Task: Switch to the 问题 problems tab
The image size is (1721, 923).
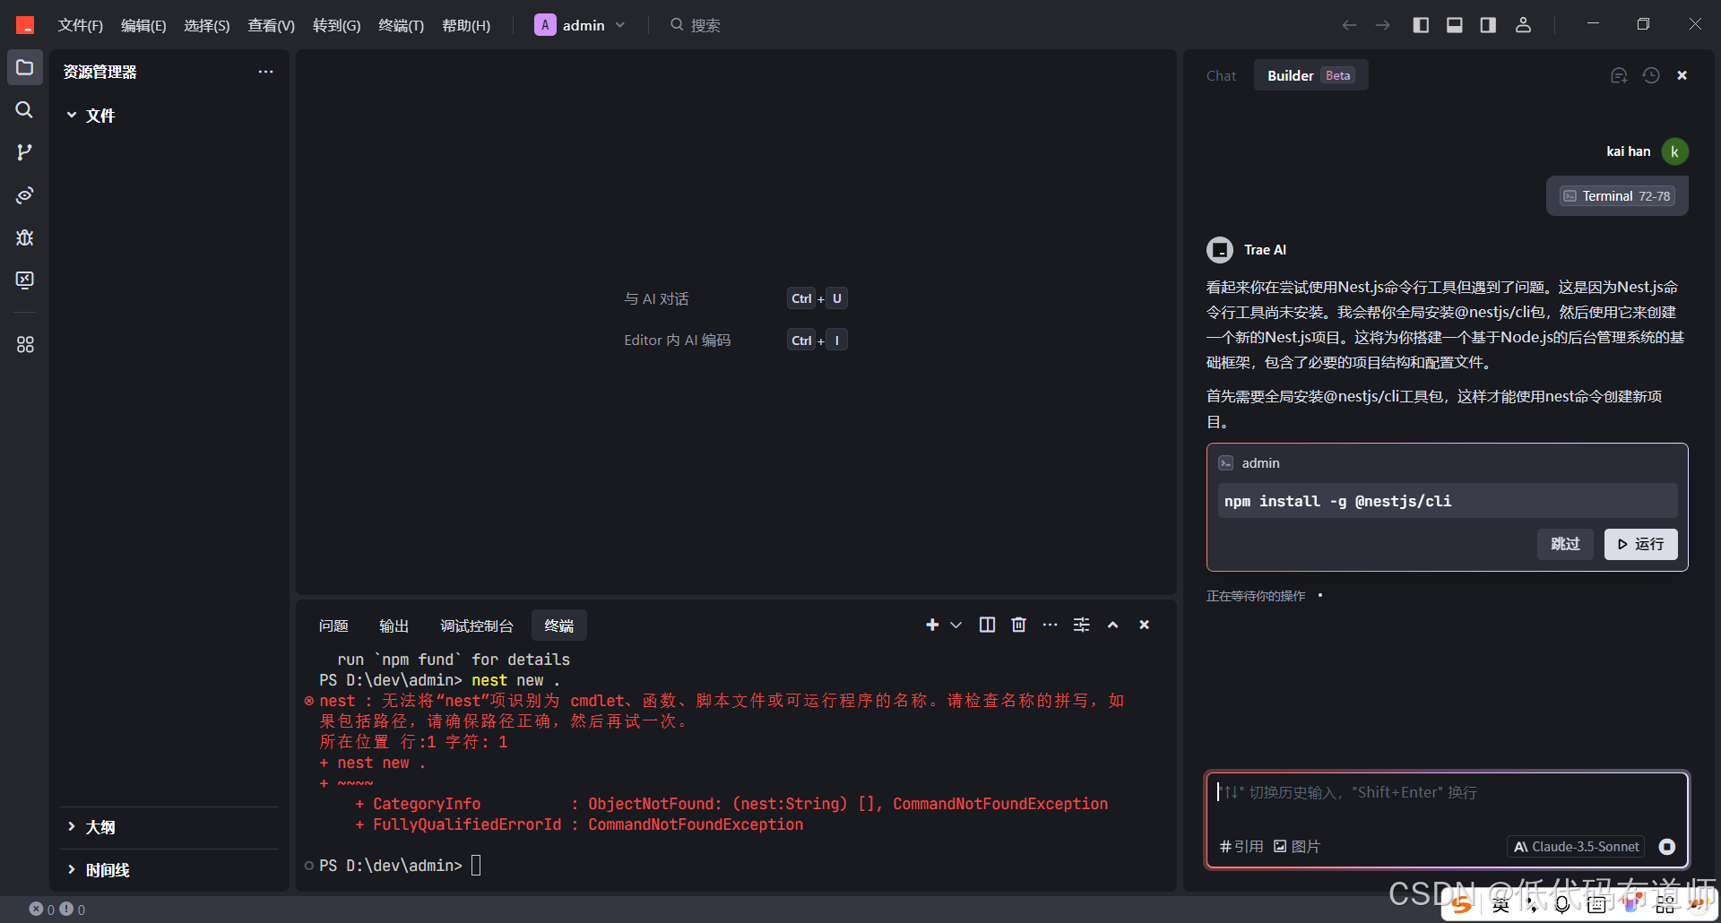Action: (333, 625)
